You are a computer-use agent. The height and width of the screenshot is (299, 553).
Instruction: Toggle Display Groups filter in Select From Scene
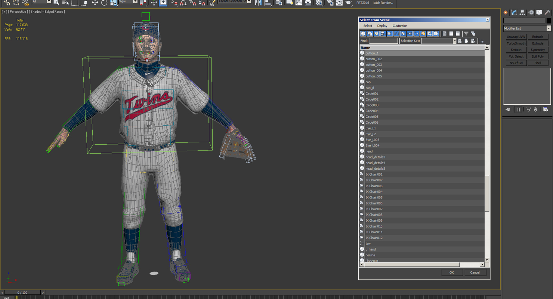tap(403, 34)
